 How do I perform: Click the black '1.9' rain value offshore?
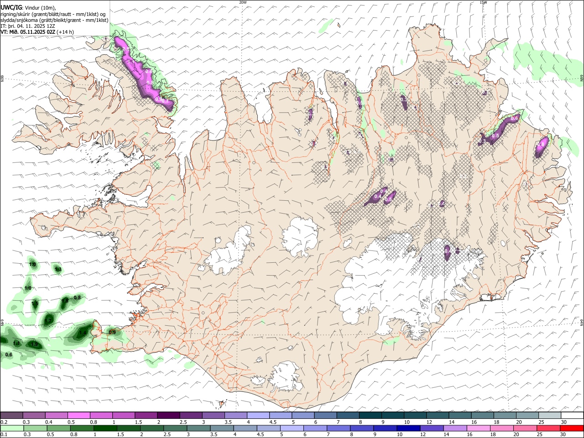coord(34,344)
